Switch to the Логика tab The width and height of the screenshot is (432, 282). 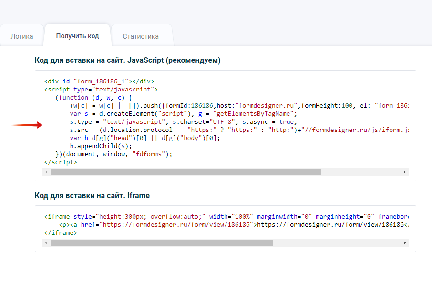click(22, 36)
